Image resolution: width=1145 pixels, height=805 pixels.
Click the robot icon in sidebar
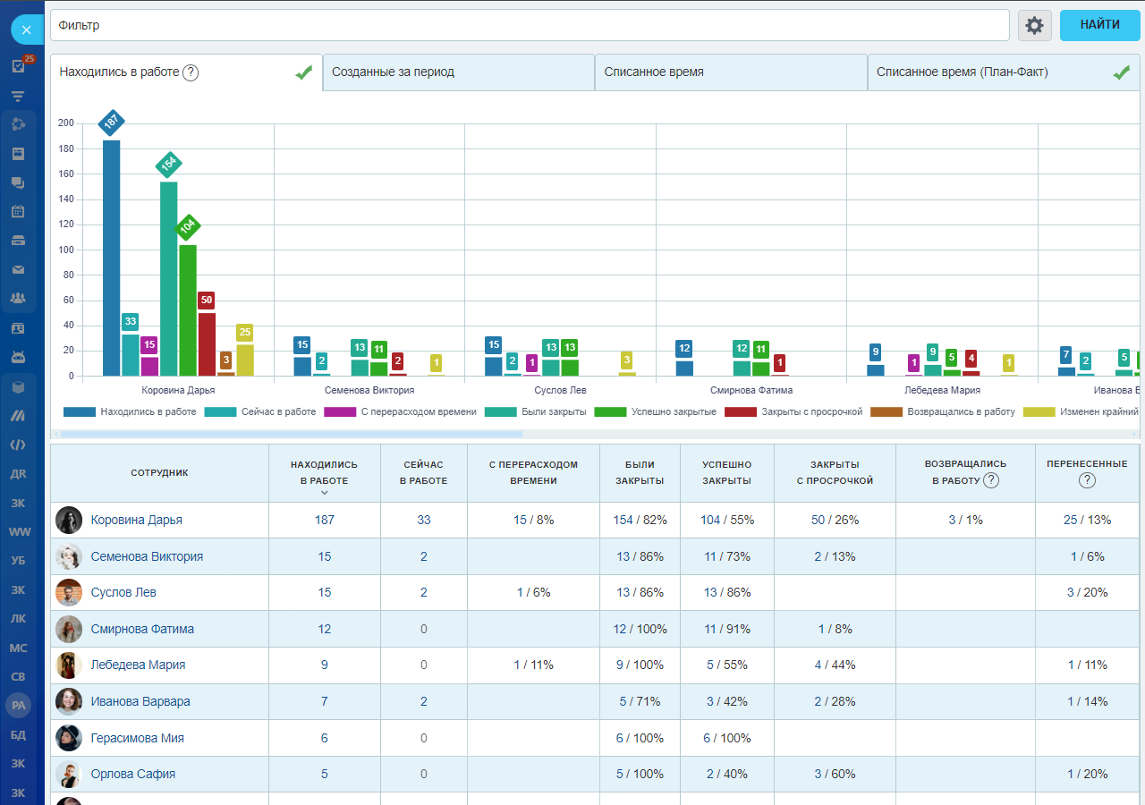click(x=18, y=357)
